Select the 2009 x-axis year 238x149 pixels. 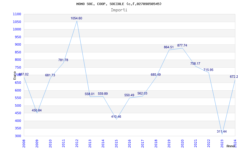(37, 143)
